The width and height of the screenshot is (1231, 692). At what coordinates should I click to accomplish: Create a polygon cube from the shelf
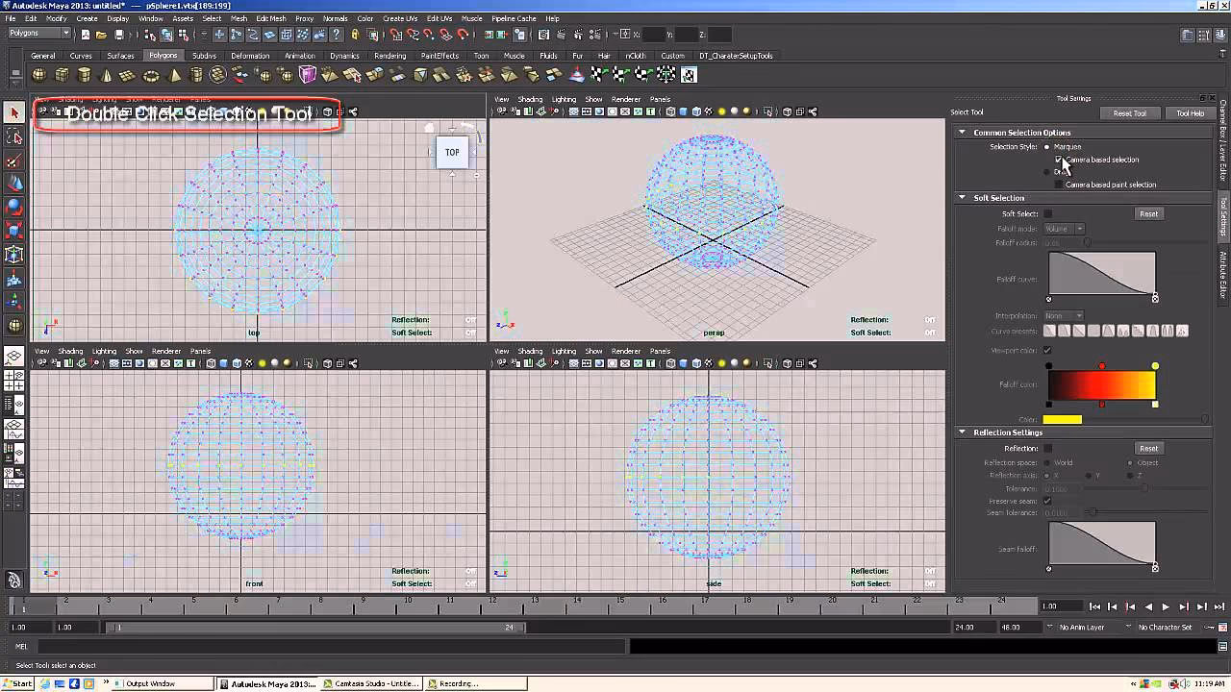(x=62, y=75)
